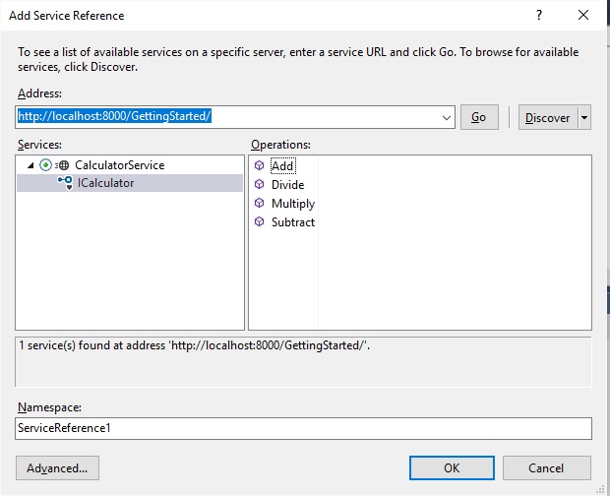
Task: Open Advanced settings
Action: (57, 467)
